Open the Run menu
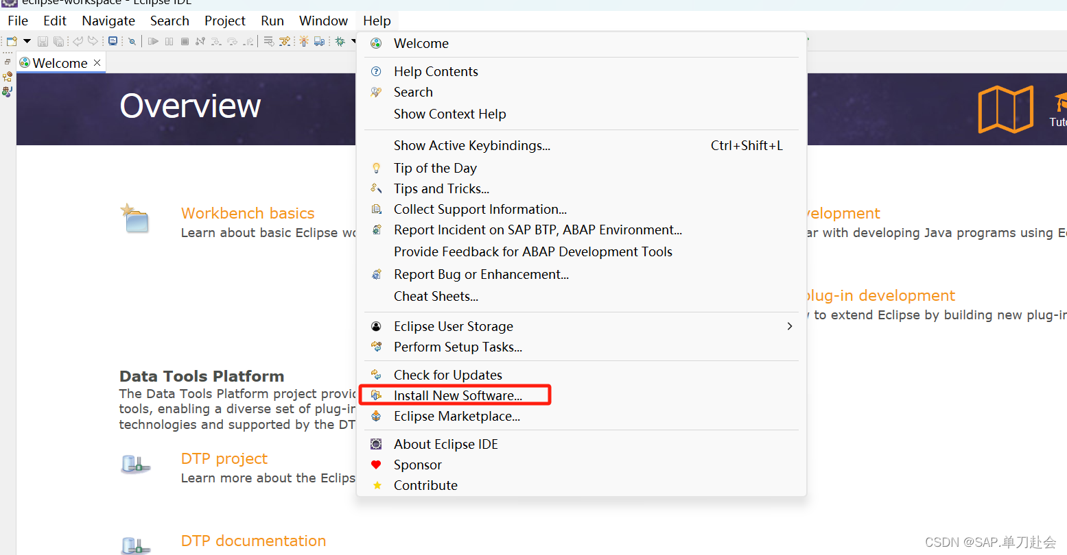Viewport: 1067px width, 555px height. click(x=272, y=21)
